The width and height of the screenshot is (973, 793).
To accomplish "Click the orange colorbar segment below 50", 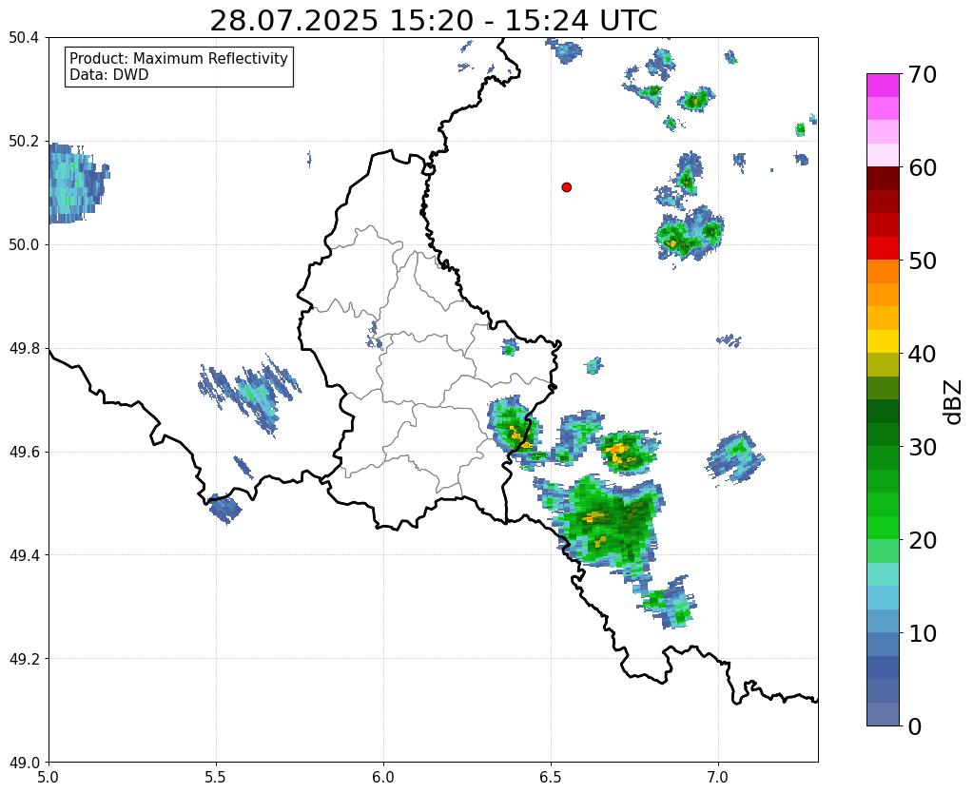I will [883, 272].
